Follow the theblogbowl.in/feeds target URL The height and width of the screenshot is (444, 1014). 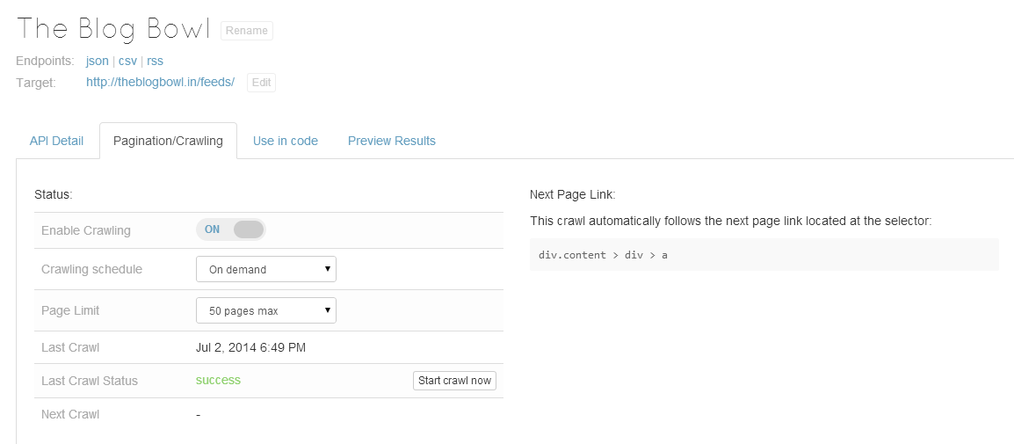(160, 82)
